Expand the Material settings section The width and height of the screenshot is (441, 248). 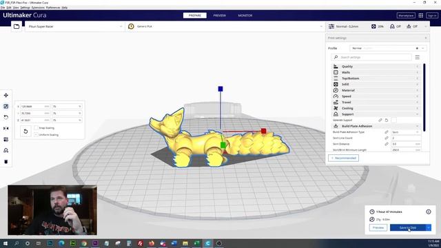coord(376,90)
